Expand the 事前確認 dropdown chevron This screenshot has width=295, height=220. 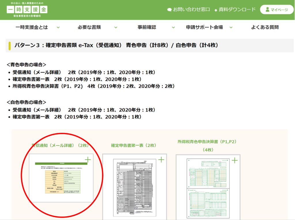pyautogui.click(x=173, y=27)
